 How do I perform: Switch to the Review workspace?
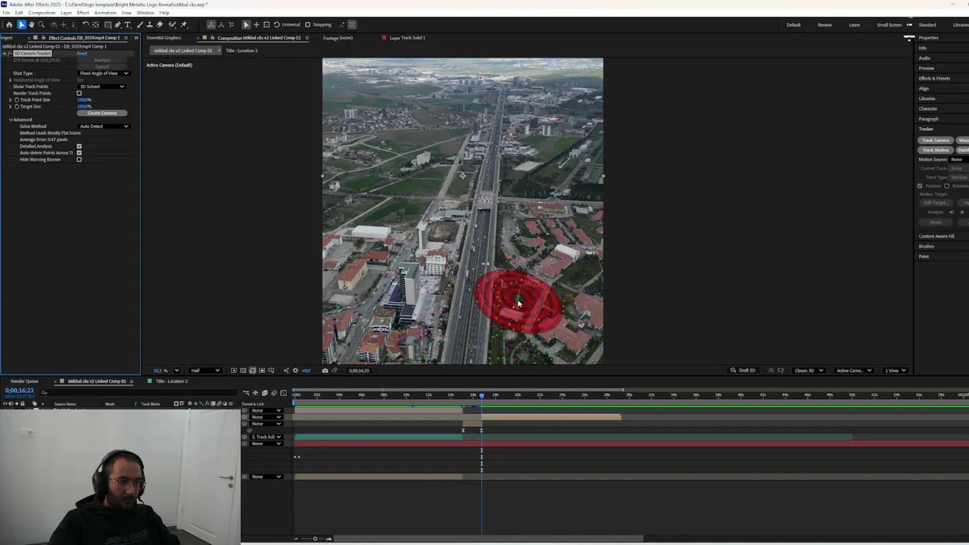click(x=824, y=25)
